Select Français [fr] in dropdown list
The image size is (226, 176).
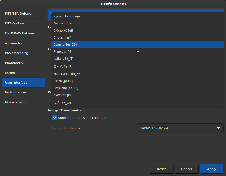point(62,52)
